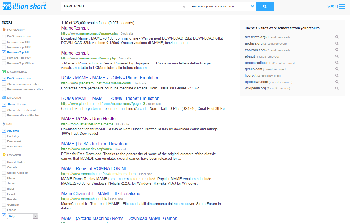This screenshot has height=223, width=350.
Task: Open the MENU hamburger menu
Action: (x=336, y=7)
